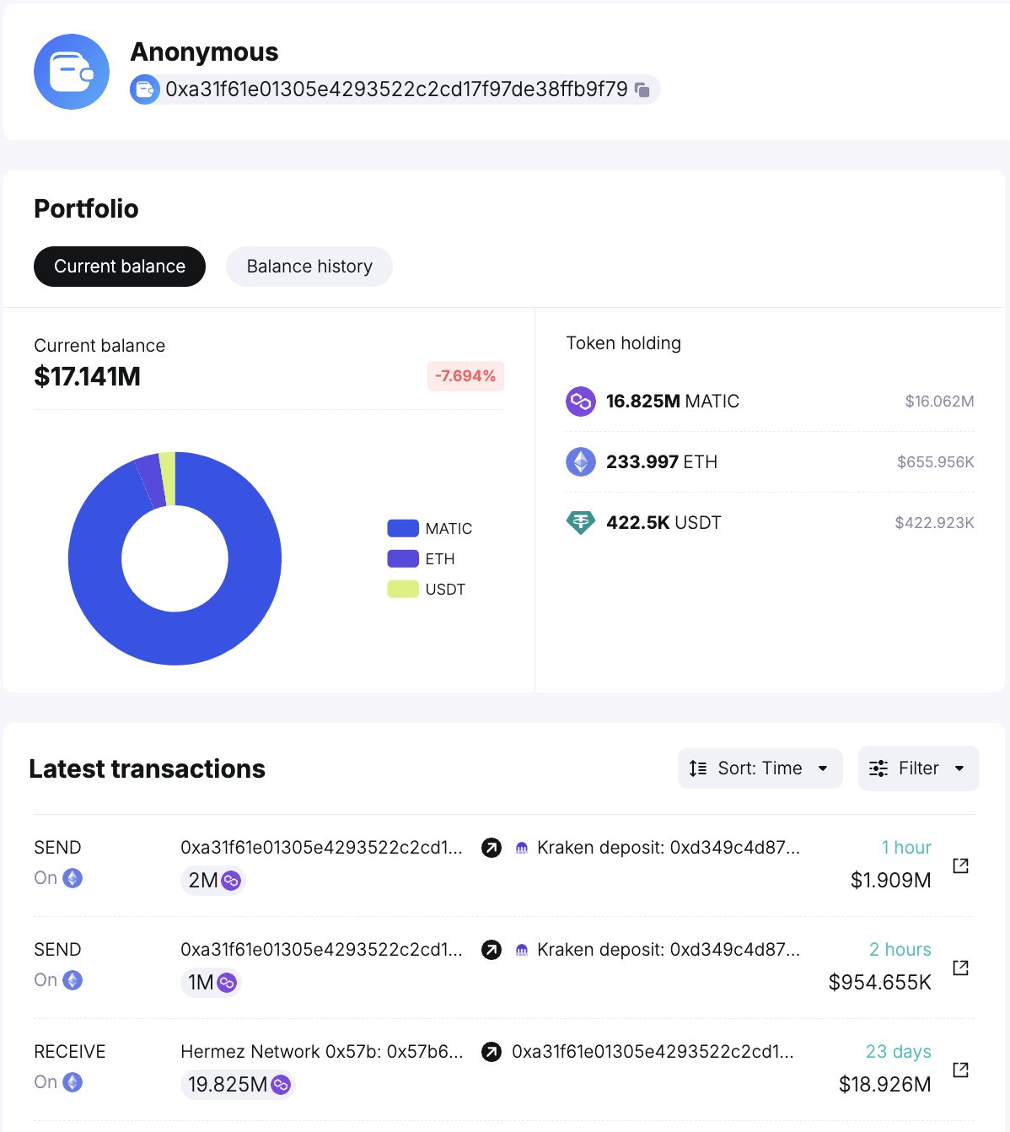This screenshot has width=1010, height=1132.
Task: Click the -7.694% change badge
Action: (x=465, y=376)
